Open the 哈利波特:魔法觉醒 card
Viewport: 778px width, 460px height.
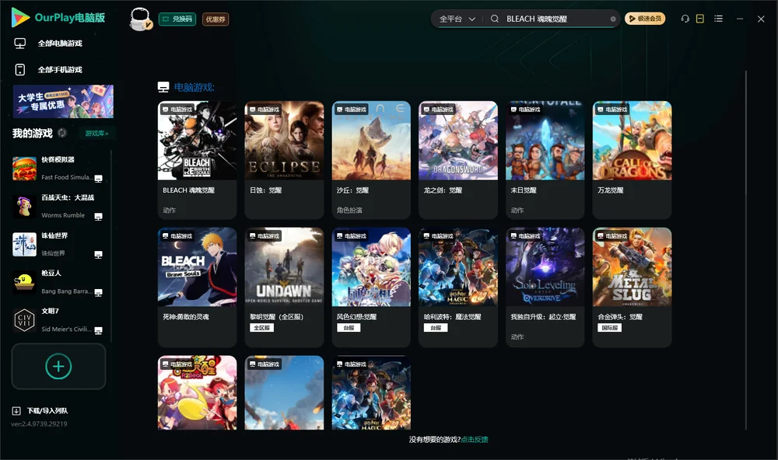[458, 287]
